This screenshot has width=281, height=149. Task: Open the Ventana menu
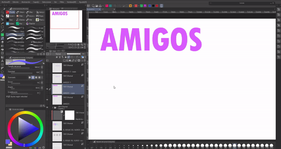click(71, 2)
